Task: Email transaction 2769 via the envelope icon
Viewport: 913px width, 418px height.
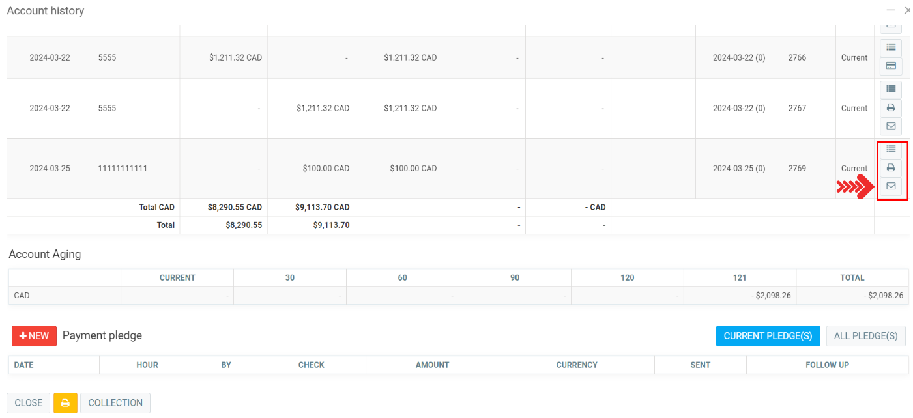Action: [x=891, y=186]
